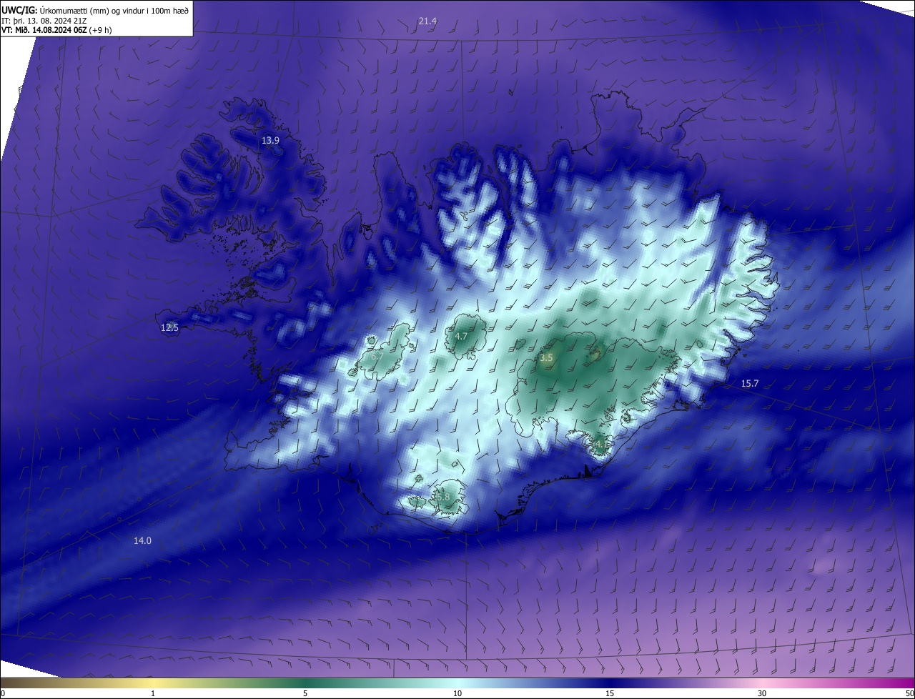The image size is (915, 699).
Task: Click the 1 tick on color scale
Action: click(153, 693)
